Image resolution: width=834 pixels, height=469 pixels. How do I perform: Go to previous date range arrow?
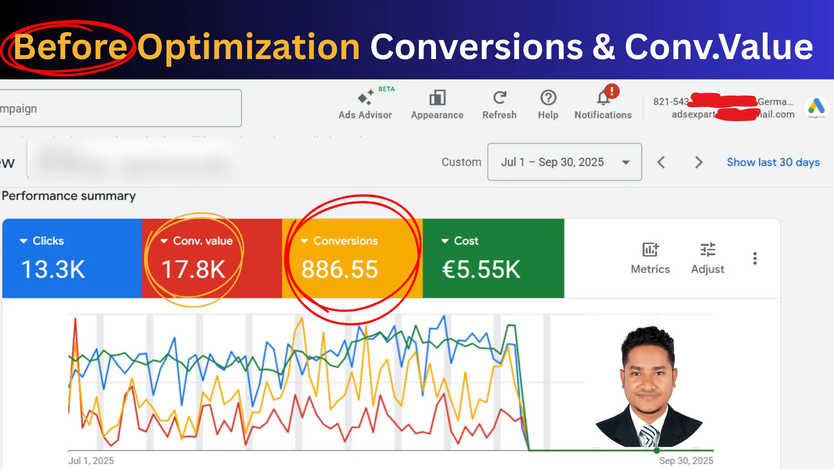click(x=661, y=162)
